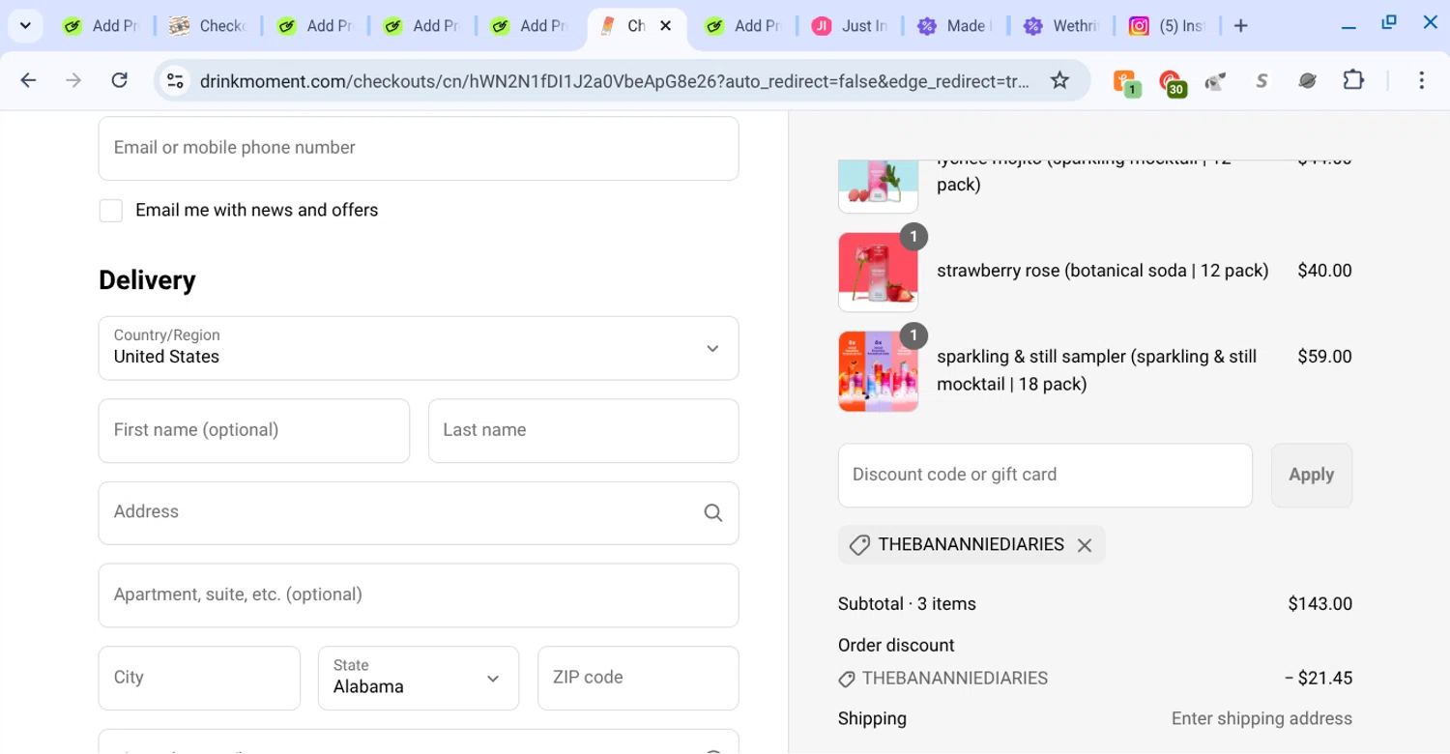Click the address search magnifier icon
The width and height of the screenshot is (1450, 754).
point(713,513)
